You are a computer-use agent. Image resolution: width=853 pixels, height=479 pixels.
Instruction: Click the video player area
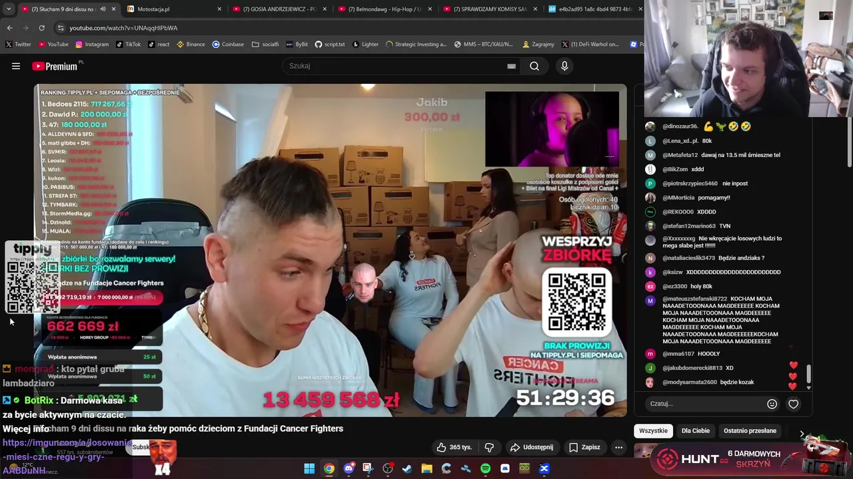pos(331,250)
